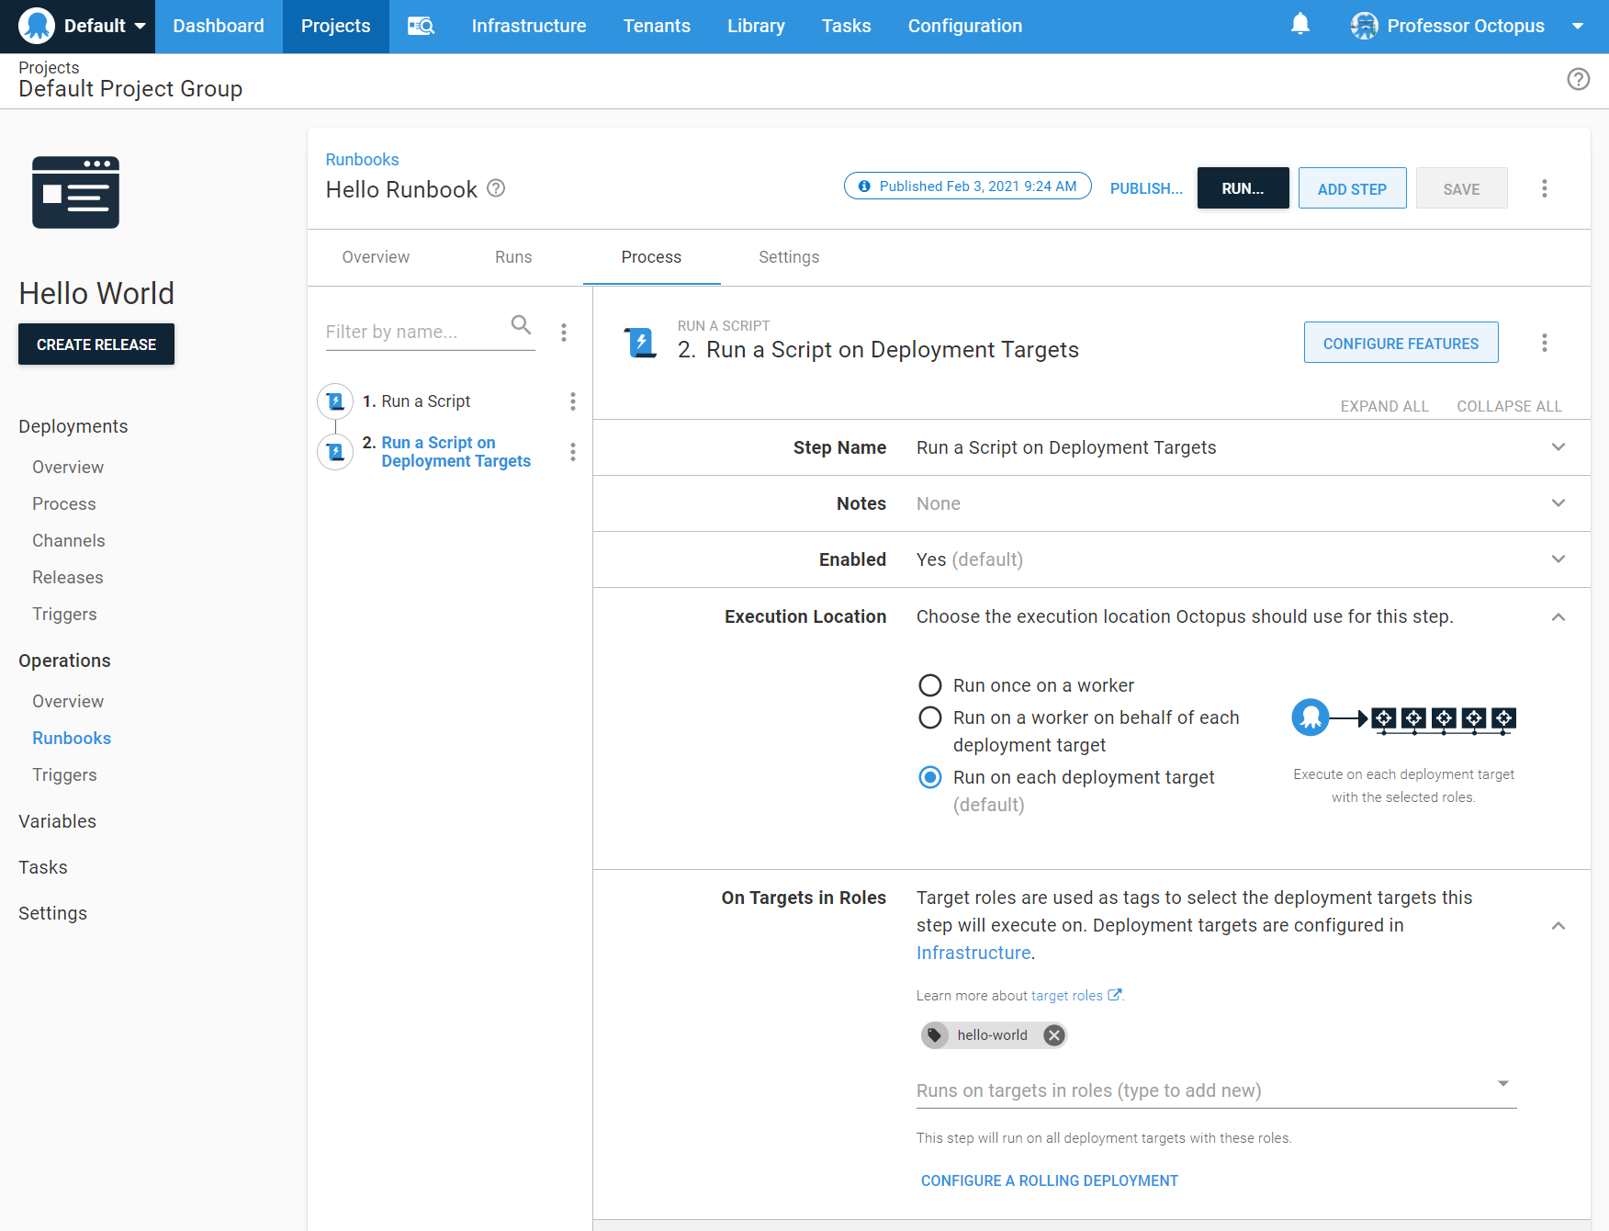Open the Tenants menu
The width and height of the screenshot is (1609, 1231).
point(657,26)
